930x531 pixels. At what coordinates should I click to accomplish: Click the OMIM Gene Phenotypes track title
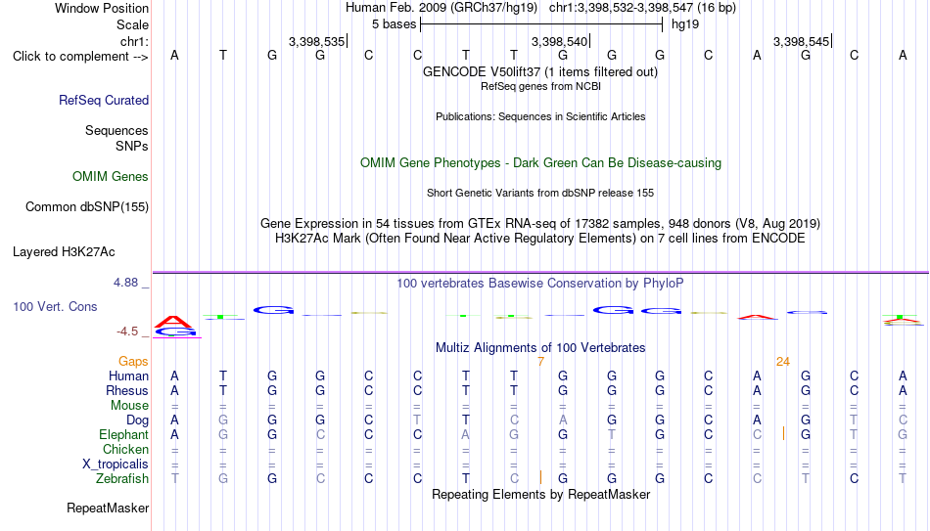541,163
